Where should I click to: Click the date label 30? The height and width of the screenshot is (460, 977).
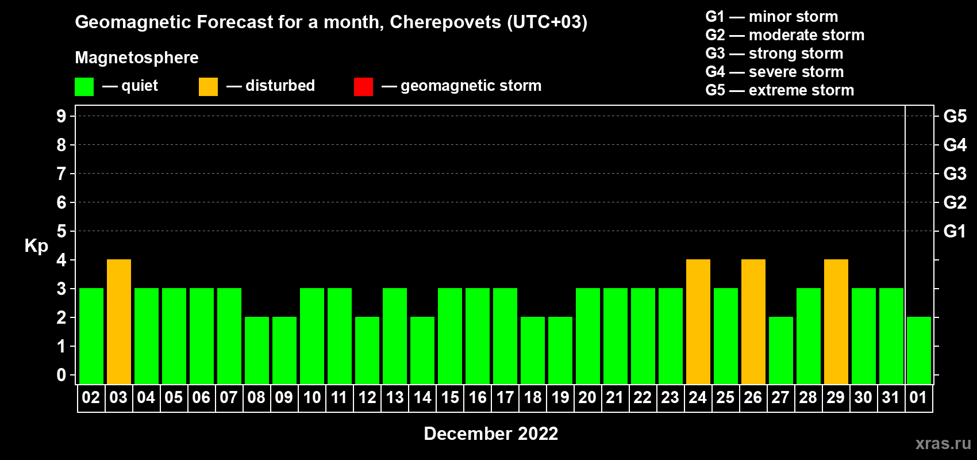click(863, 398)
